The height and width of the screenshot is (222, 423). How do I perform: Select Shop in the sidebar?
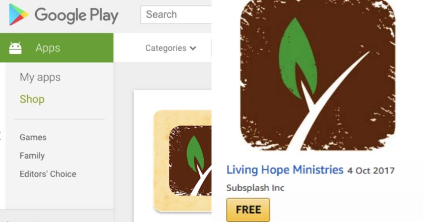[x=32, y=99]
